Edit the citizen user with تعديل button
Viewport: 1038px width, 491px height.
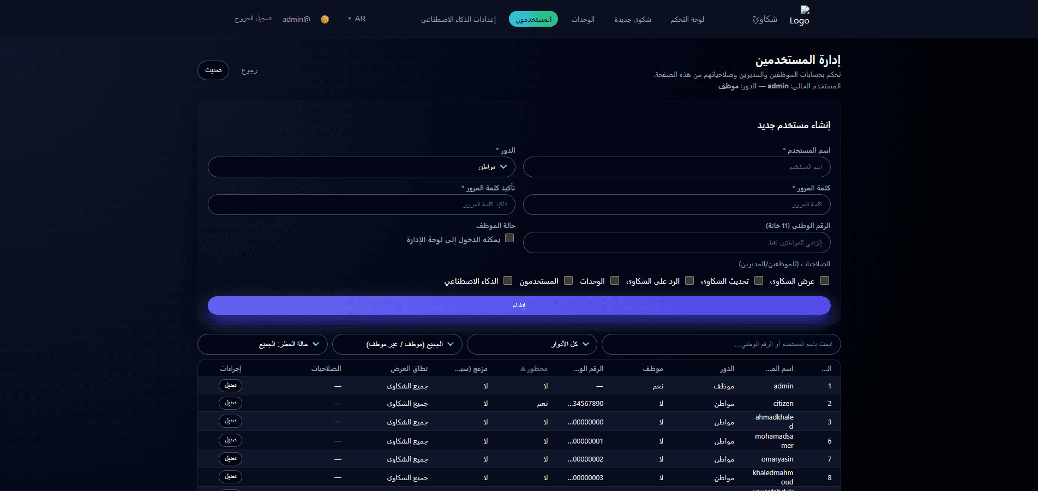[230, 403]
